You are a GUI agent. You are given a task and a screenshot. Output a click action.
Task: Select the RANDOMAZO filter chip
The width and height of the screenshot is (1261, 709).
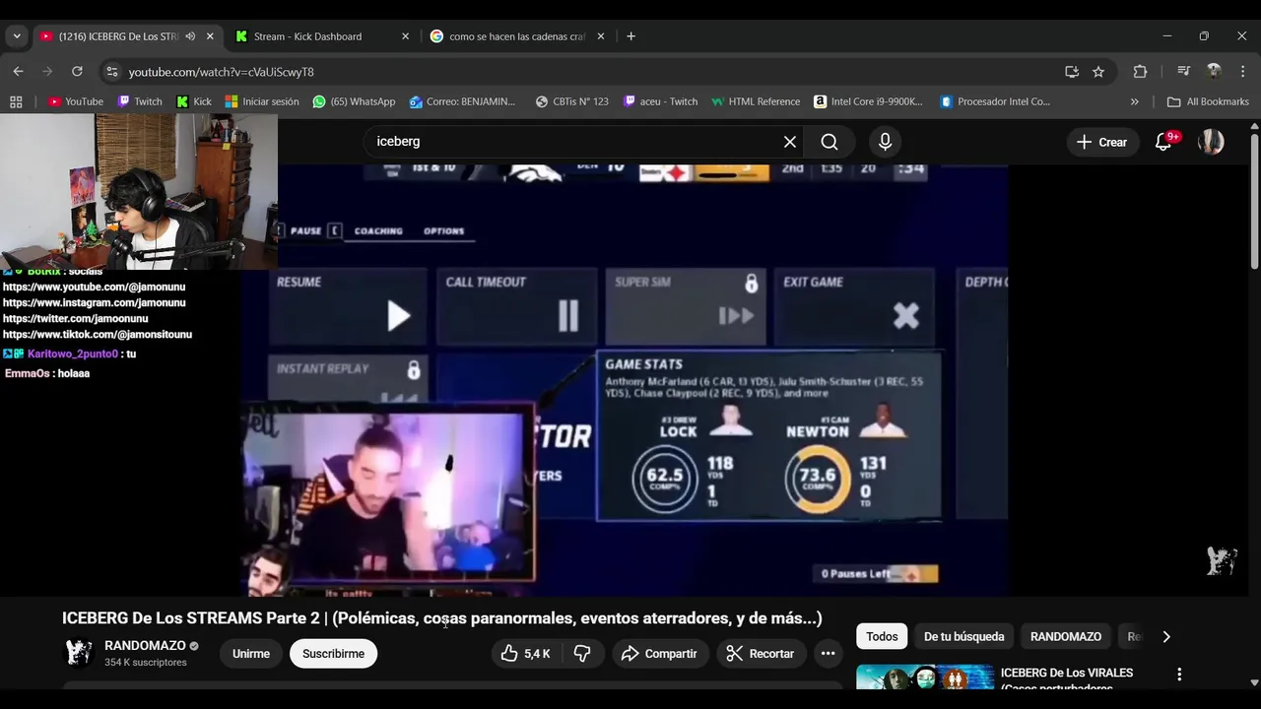tap(1066, 636)
